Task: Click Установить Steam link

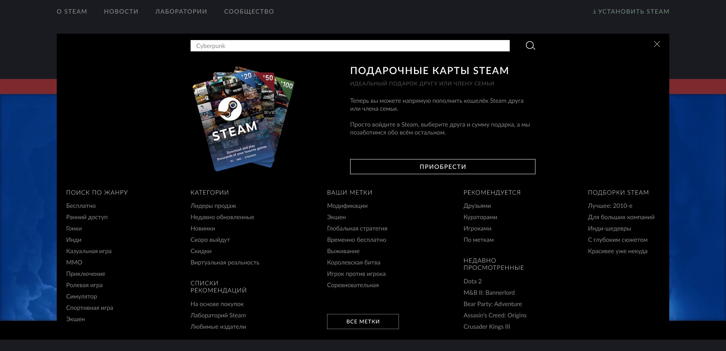Action: pyautogui.click(x=634, y=12)
